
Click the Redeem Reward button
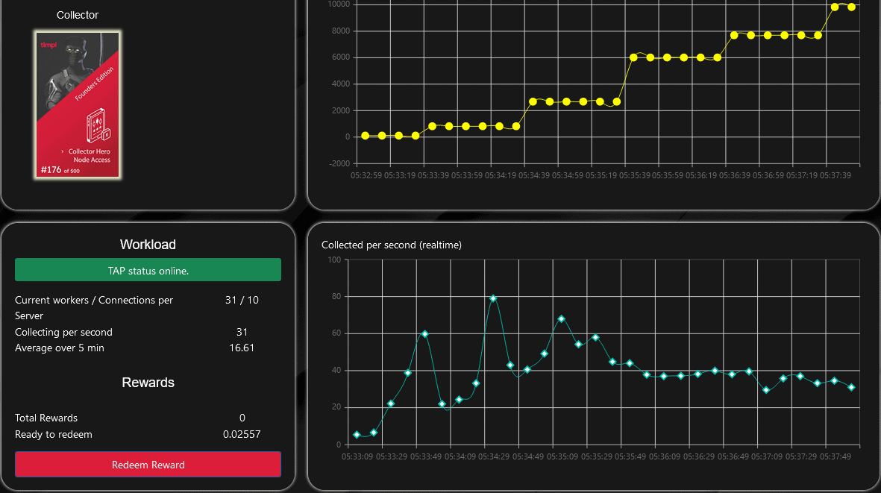point(148,465)
